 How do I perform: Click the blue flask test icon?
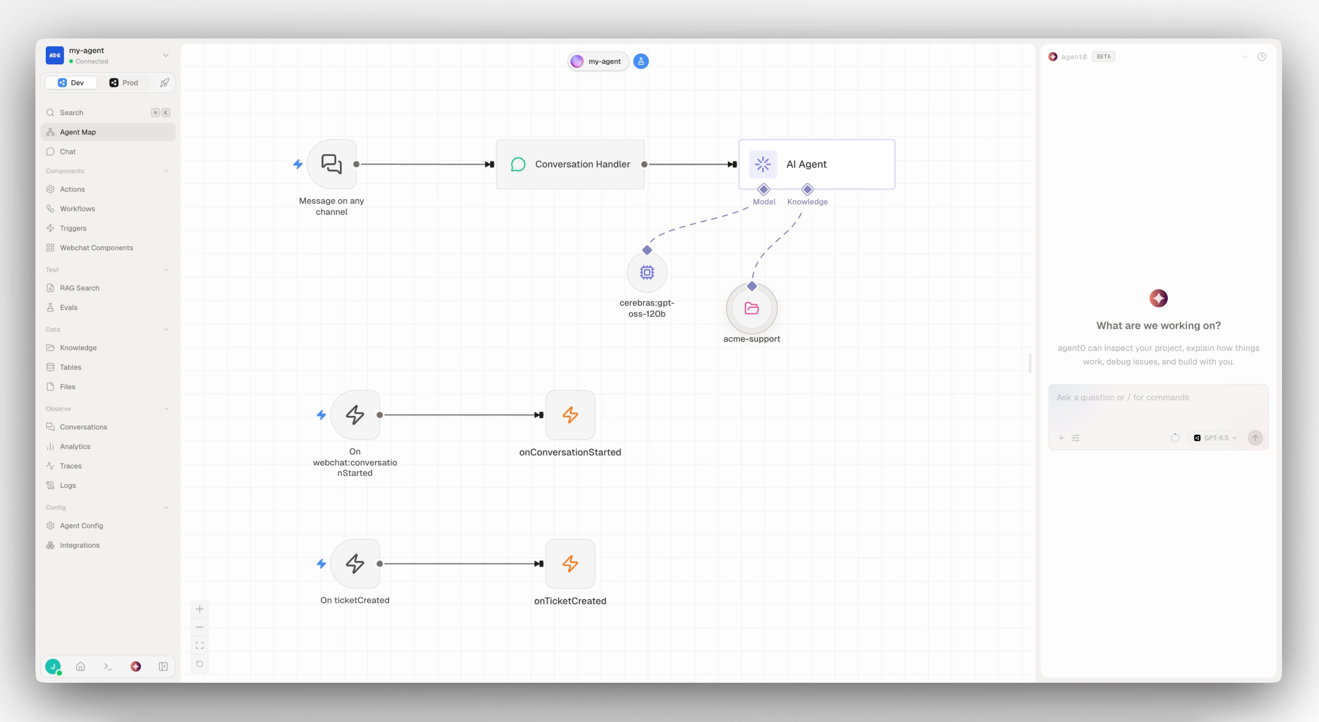pos(641,62)
